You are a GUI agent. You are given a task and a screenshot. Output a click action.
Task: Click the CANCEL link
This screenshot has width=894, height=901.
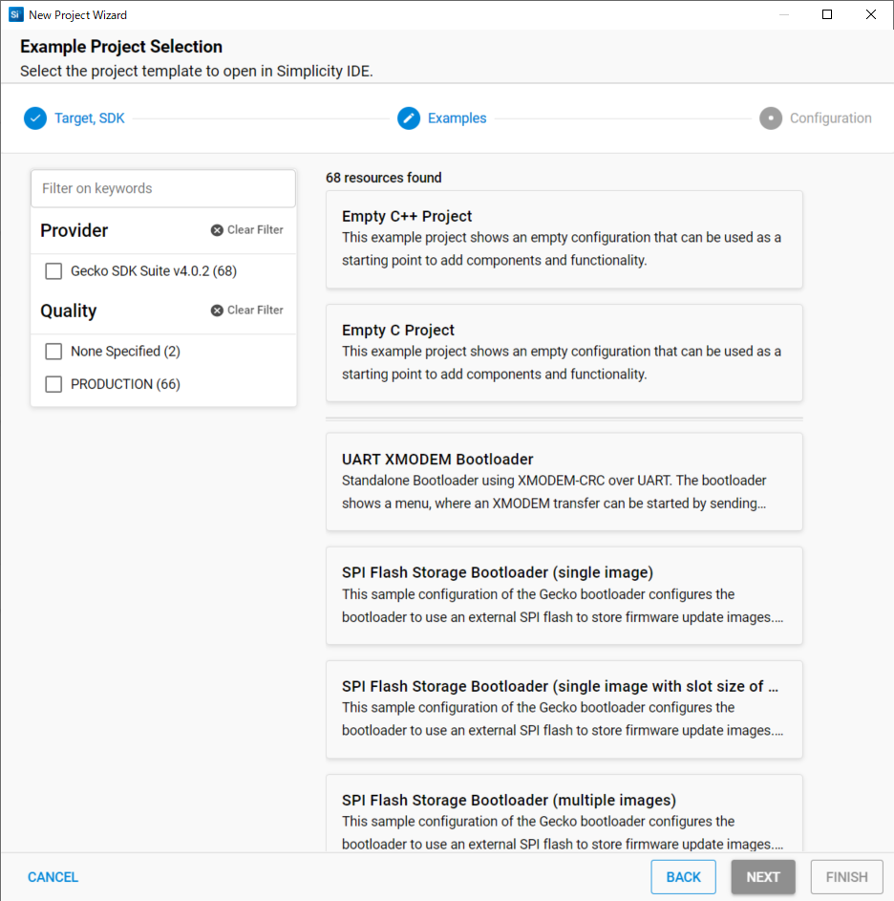[x=53, y=877]
